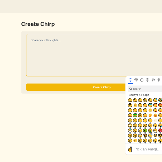This screenshot has height=162, width=162.
Task: Switch to the Food apple category
Action: [x=142, y=80]
